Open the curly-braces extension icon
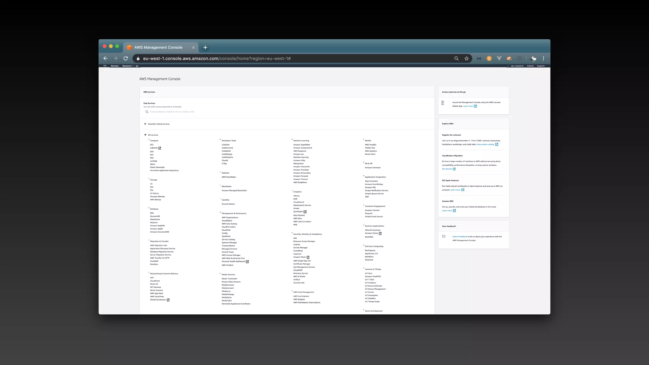The image size is (649, 365). [x=479, y=58]
